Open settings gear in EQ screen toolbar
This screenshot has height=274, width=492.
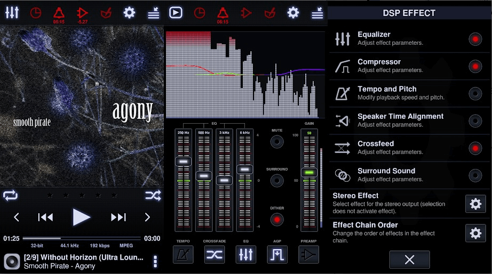tap(293, 13)
